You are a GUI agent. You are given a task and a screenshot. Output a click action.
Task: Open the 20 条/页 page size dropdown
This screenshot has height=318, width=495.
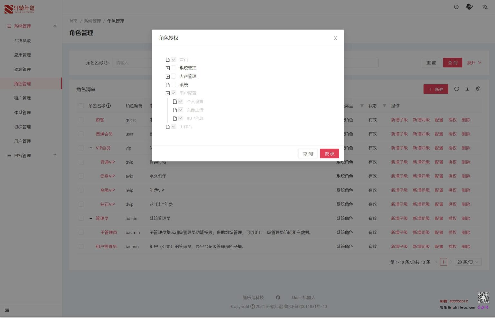click(x=468, y=262)
